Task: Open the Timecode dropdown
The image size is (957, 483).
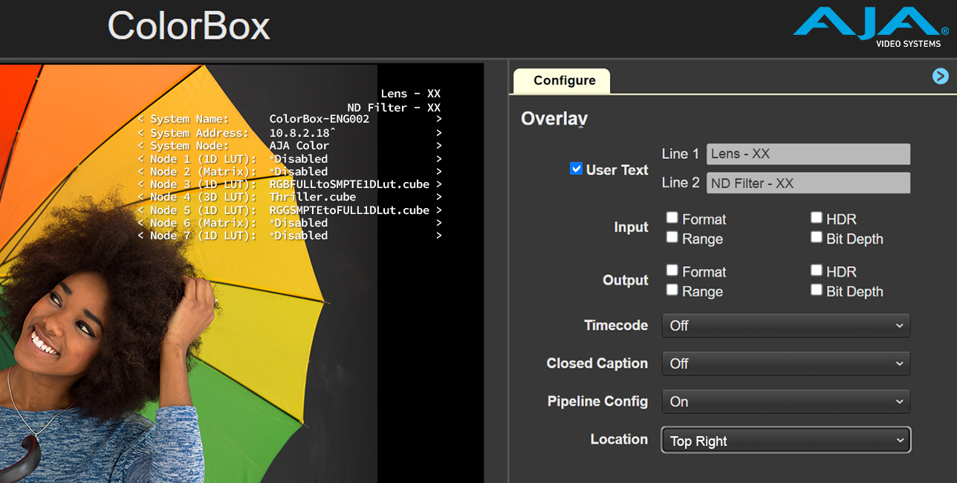Action: coord(785,325)
